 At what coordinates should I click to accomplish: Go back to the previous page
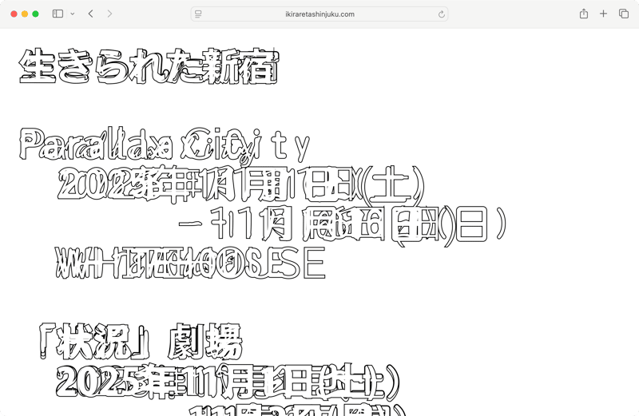point(91,14)
